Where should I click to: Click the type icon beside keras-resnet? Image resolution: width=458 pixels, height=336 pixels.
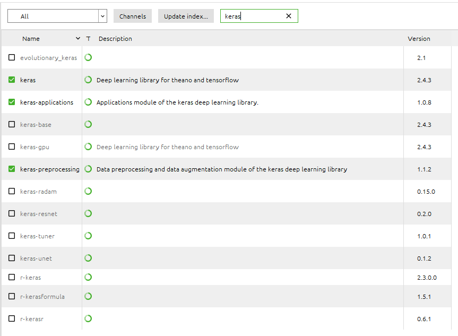[88, 213]
